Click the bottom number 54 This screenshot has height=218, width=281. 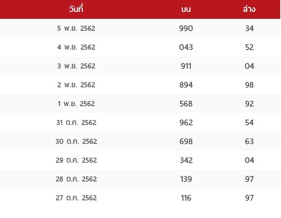(x=249, y=122)
